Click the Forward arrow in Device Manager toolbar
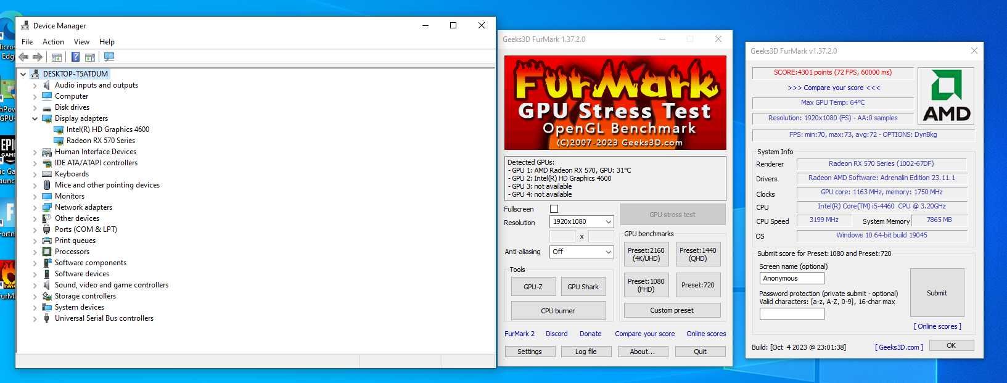This screenshot has width=1007, height=383. point(38,57)
